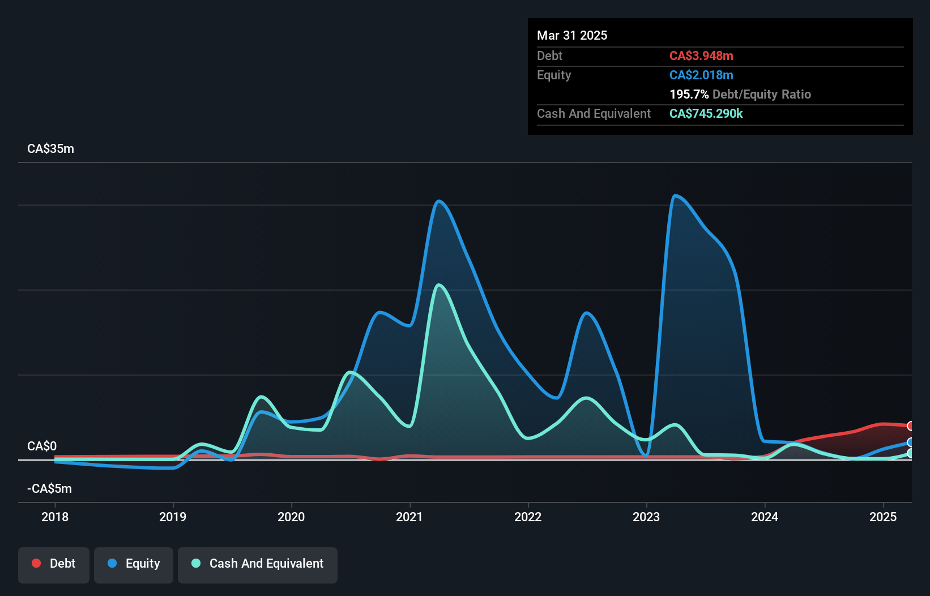Select the 2022 label on the time axis

528,517
